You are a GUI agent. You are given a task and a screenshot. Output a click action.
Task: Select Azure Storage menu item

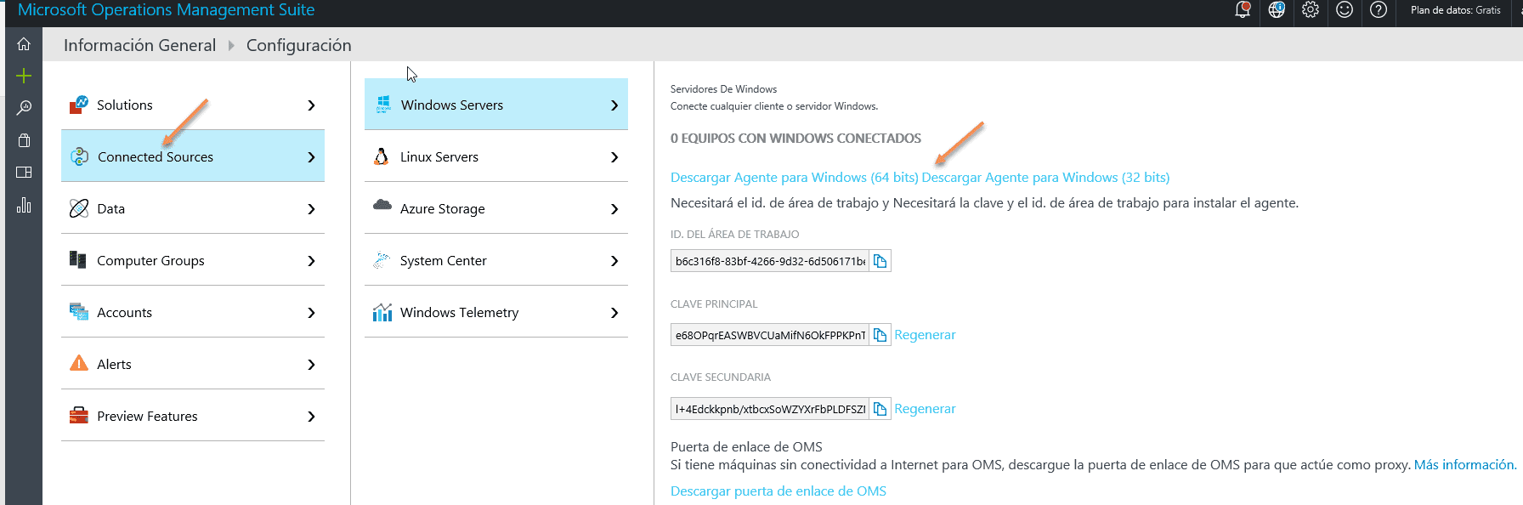point(496,208)
